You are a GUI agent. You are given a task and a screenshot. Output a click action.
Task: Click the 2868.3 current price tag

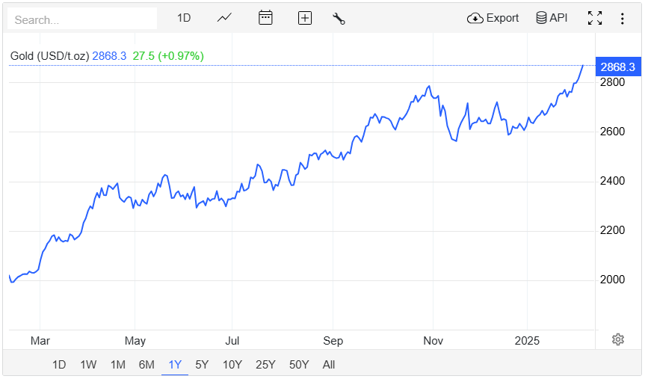[x=617, y=67]
